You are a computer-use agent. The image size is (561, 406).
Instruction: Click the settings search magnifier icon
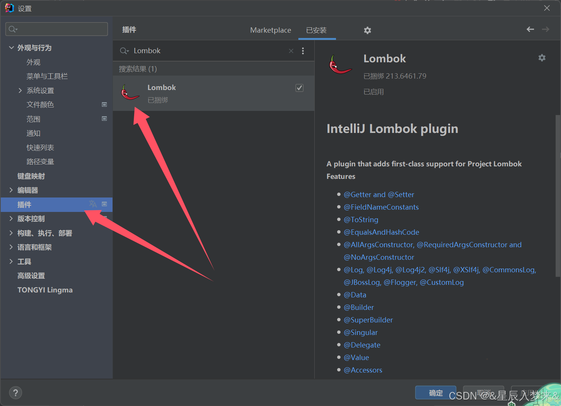click(x=13, y=29)
